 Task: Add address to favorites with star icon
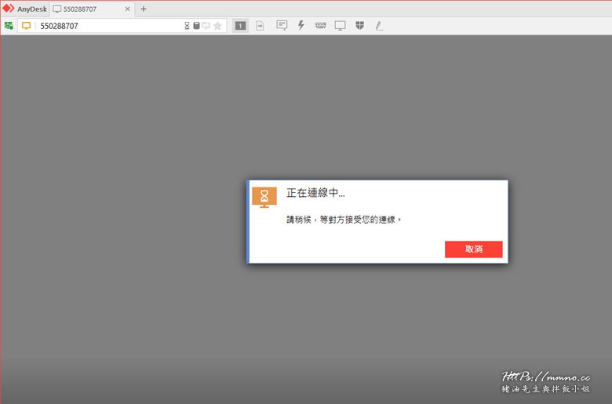point(217,26)
